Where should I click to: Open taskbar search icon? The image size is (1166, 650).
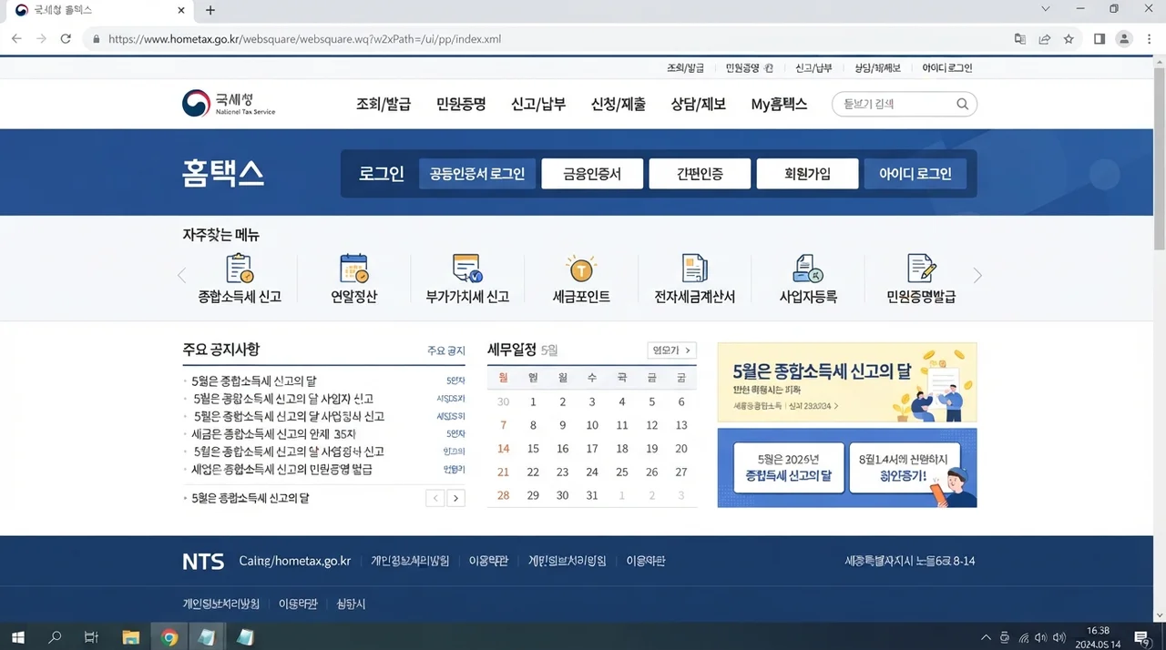55,637
